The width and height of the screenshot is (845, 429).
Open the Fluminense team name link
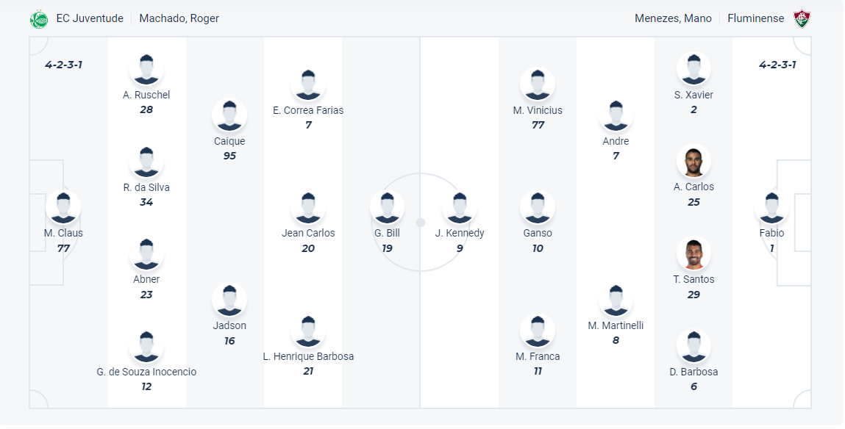pos(755,18)
